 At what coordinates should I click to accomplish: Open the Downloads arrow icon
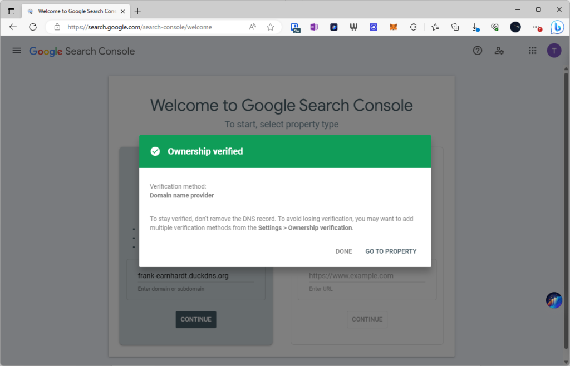(x=475, y=27)
